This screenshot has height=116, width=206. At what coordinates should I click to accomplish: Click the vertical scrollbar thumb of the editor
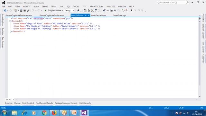coord(200,54)
